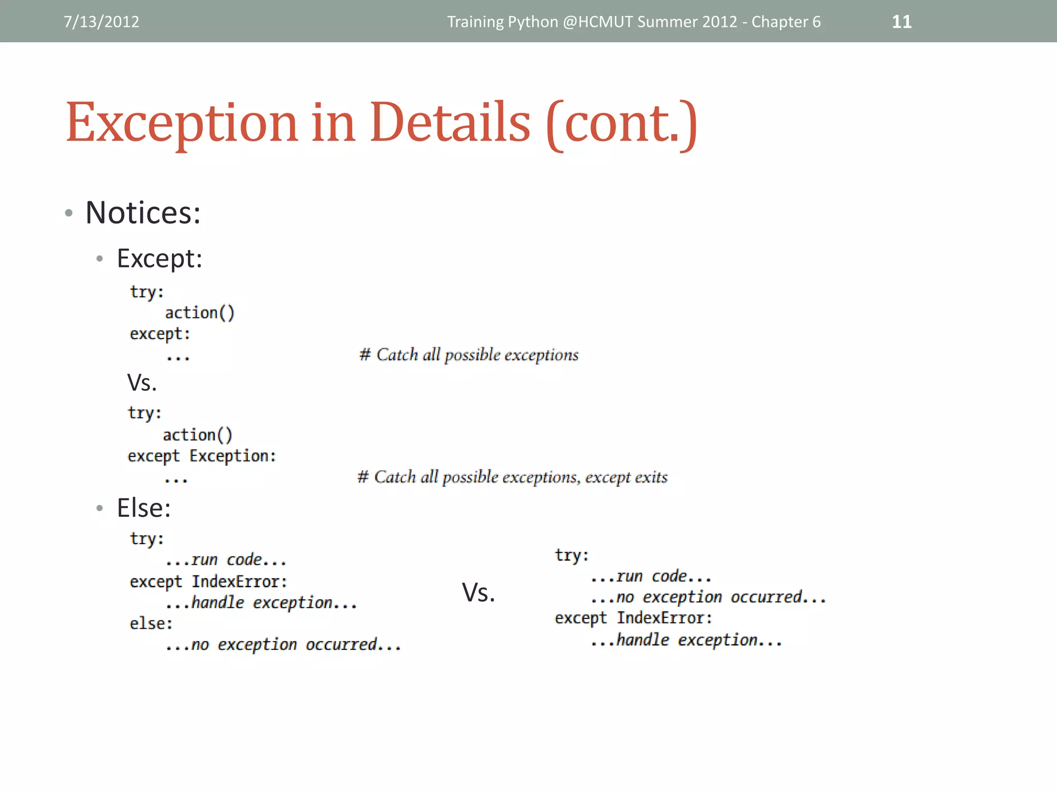Click the 'Vs.' between the two Else examples
1057x793 pixels.
[x=478, y=592]
